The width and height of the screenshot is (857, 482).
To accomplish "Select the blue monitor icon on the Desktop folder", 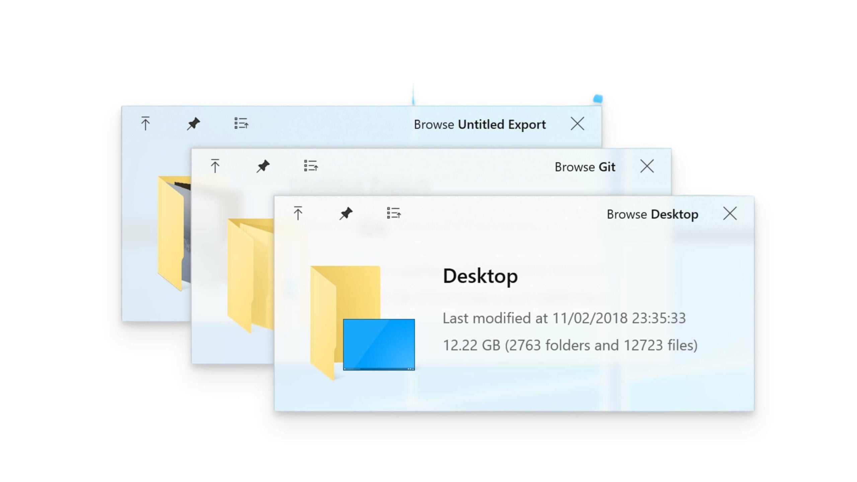I will click(x=378, y=343).
